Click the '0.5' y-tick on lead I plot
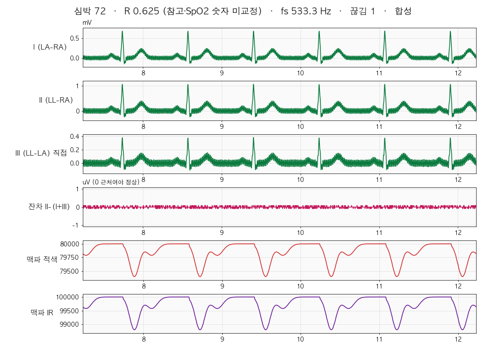Screen dimensions: 486x347 (x=74, y=39)
